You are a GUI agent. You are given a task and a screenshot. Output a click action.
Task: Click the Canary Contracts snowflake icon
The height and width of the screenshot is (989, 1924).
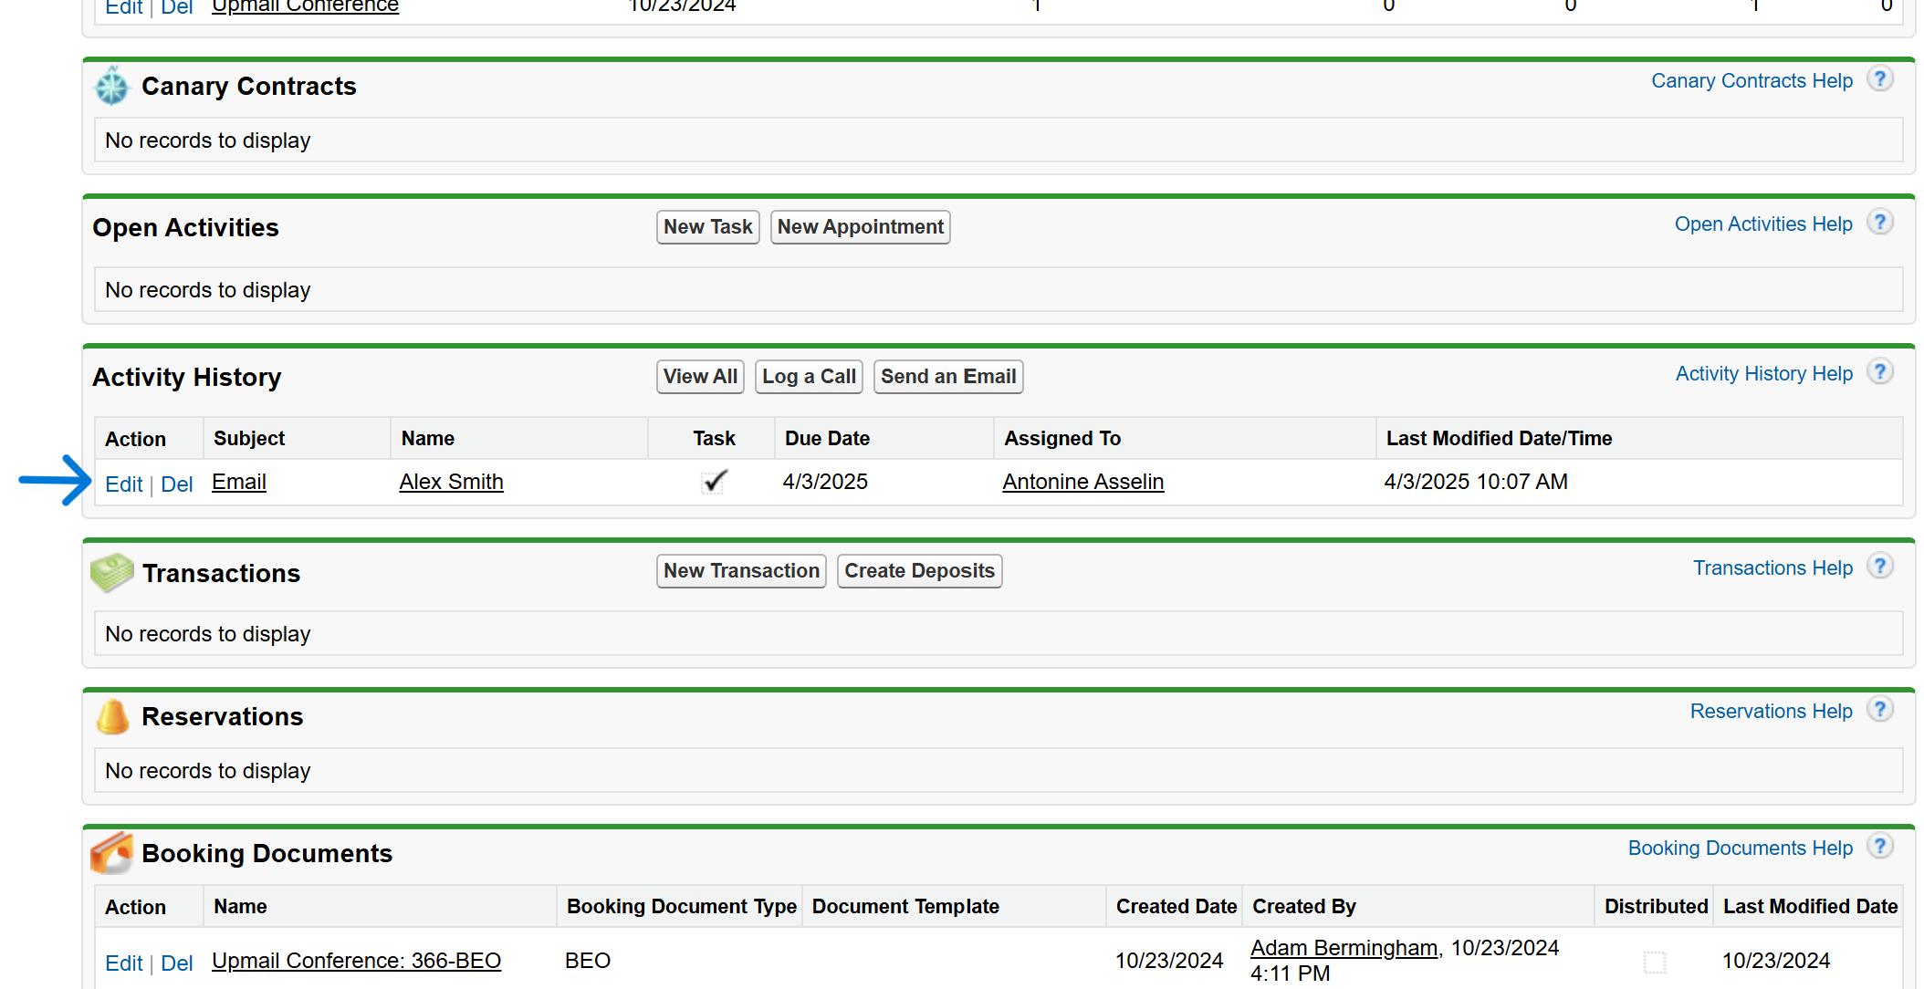112,87
